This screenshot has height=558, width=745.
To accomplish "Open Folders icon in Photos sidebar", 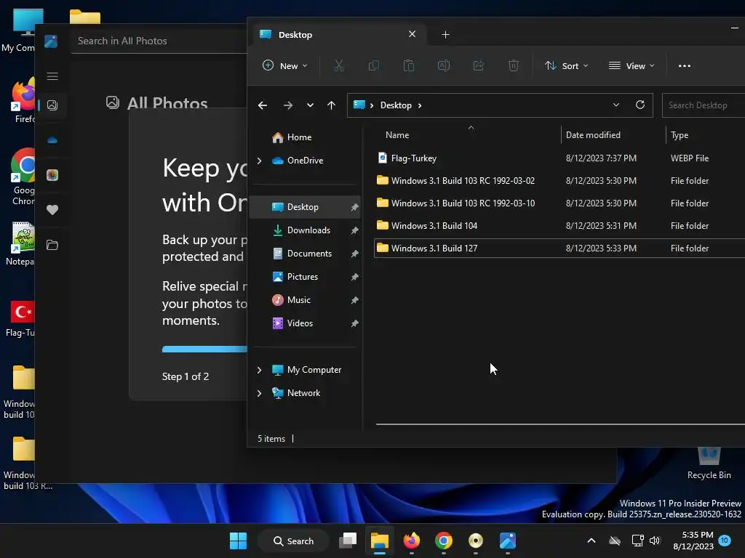I will tap(52, 245).
